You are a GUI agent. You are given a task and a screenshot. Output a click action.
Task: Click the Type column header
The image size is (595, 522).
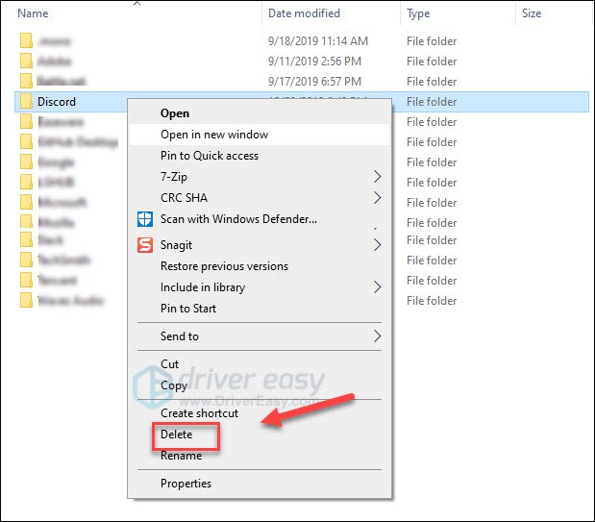[x=418, y=13]
